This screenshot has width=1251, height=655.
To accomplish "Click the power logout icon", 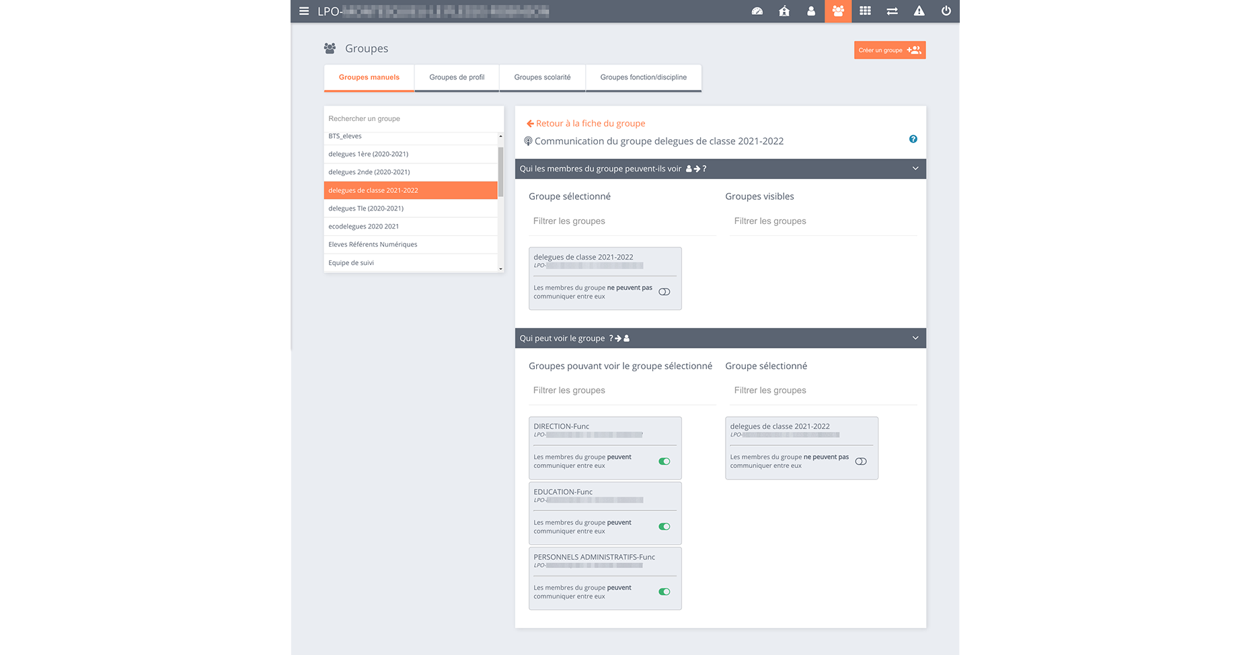I will 946,11.
